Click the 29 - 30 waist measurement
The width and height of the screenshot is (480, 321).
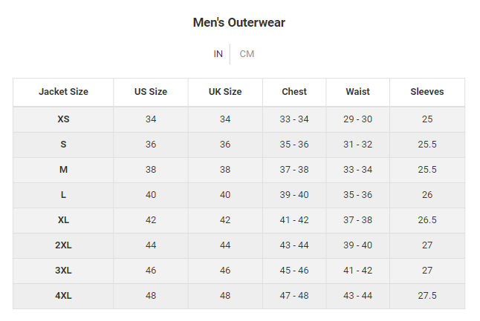click(358, 119)
